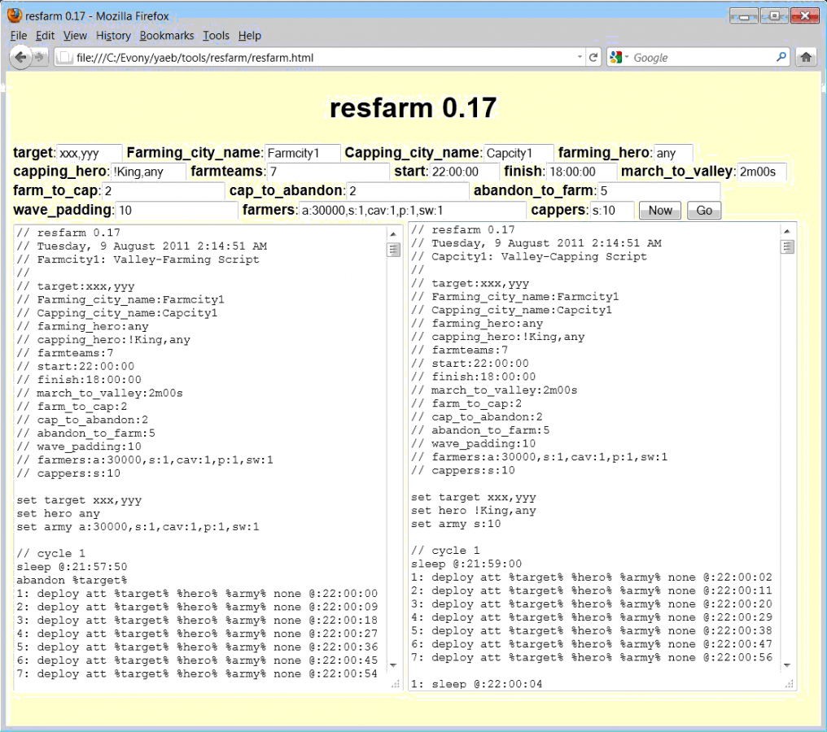The image size is (827, 732).
Task: Open the Tools menu
Action: tap(216, 36)
